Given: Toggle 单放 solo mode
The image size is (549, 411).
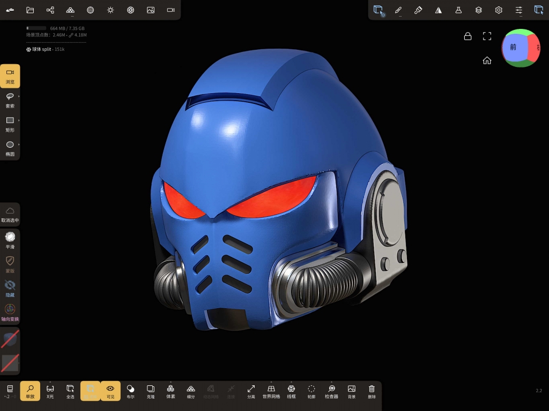Looking at the screenshot, I should [30, 391].
